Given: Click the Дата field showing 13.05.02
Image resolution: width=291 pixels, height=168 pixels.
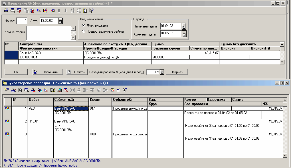Looking at the screenshot, I should click(49, 21).
